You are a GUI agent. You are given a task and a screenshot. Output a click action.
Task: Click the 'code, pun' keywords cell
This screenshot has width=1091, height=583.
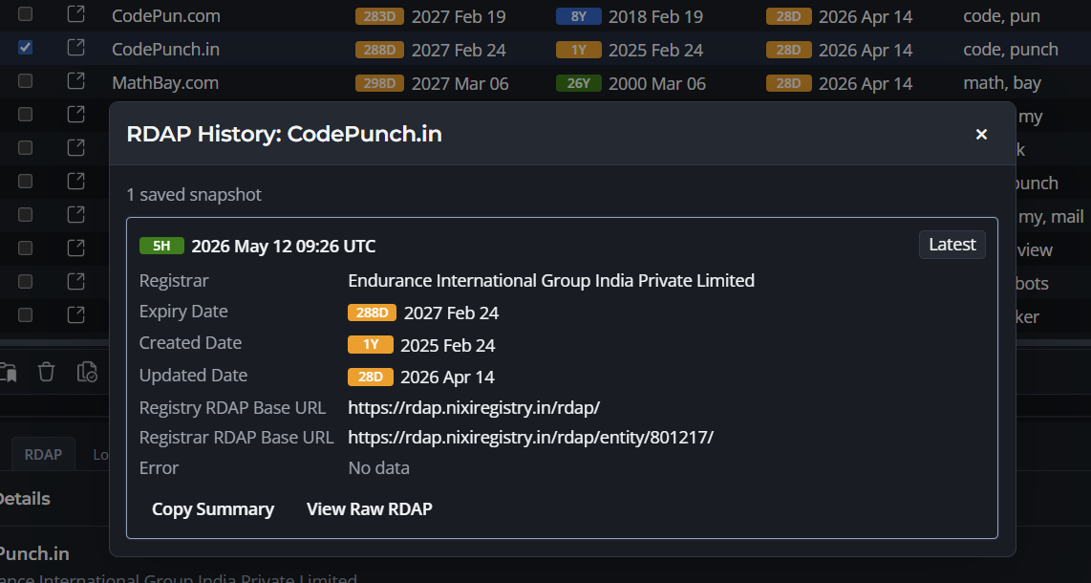(1002, 16)
